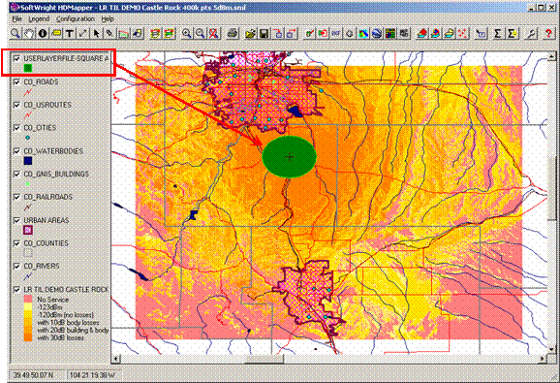Toggle the CO_COUNTIES layer checkbox
The image size is (560, 383).
coord(16,243)
